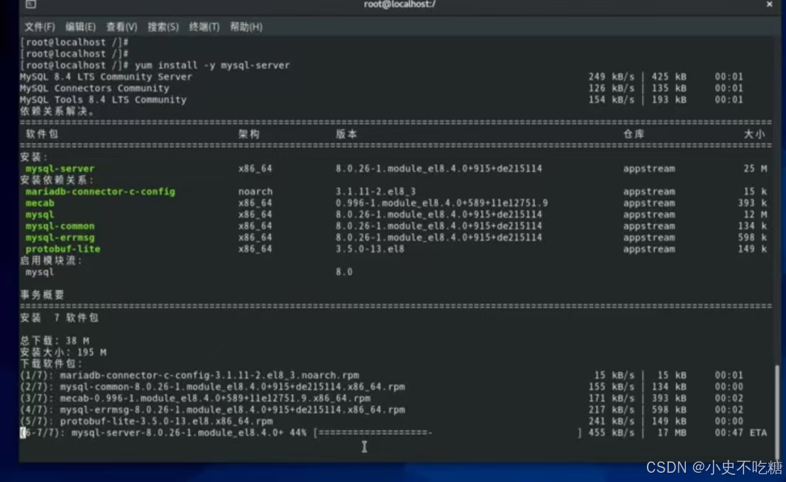
Task: Click the 架构 column header
Action: pos(249,134)
